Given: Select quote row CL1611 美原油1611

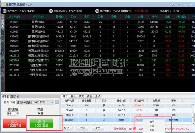Looking at the screenshot, I should (x=100, y=32).
